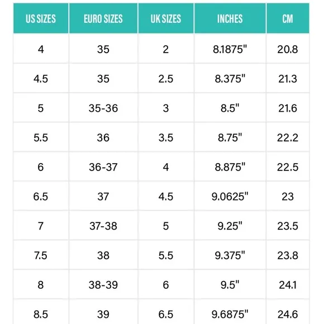This screenshot has height=324, width=324.
Task: Click the UK size 5.5 cell
Action: [x=166, y=255]
